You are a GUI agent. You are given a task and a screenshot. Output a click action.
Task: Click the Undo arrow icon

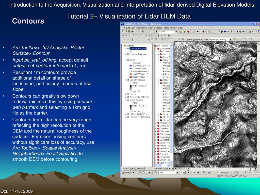click(x=150, y=31)
